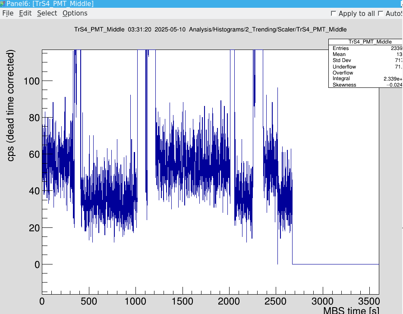Open the Select menu
Image resolution: width=403 pixels, height=314 pixels.
(x=47, y=13)
